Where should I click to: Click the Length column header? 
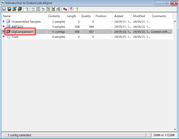(73, 16)
